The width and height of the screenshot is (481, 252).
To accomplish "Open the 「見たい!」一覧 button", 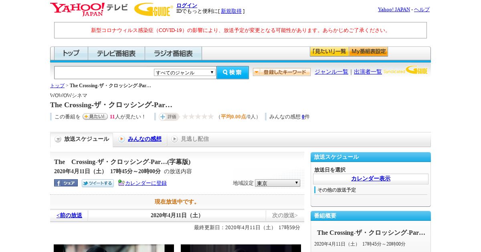I will [x=329, y=52].
